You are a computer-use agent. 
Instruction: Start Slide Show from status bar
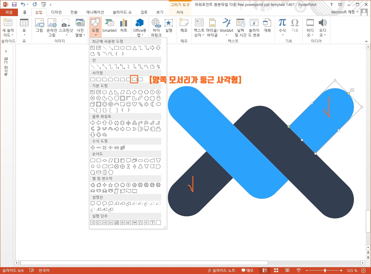pyautogui.click(x=299, y=270)
